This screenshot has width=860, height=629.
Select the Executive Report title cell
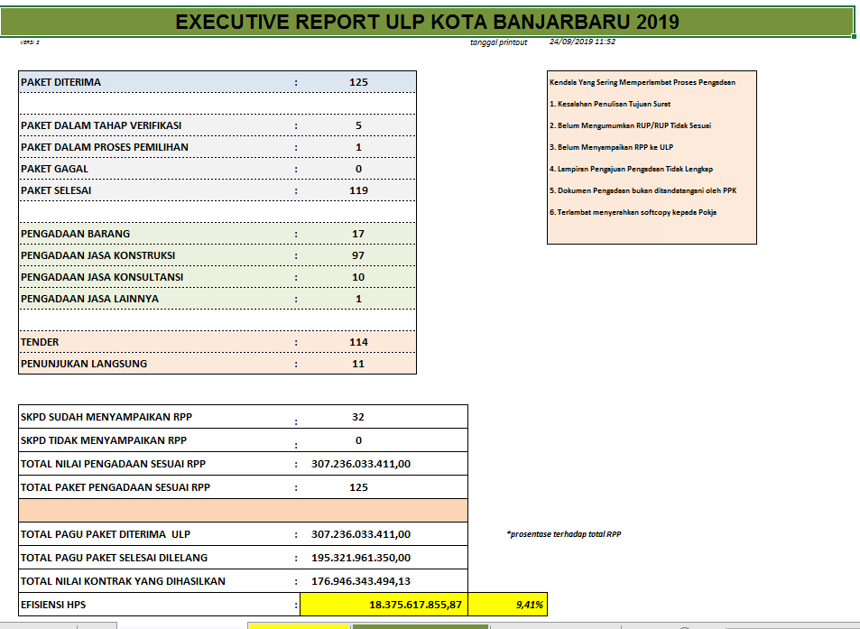tap(427, 22)
